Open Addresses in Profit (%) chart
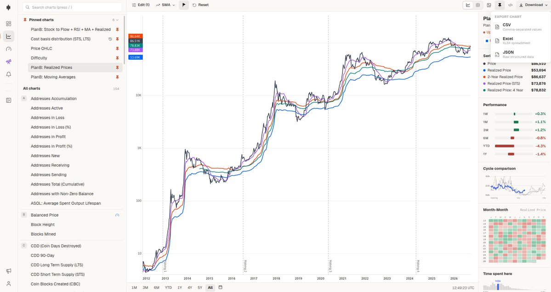This screenshot has width=551, height=292. click(51, 146)
